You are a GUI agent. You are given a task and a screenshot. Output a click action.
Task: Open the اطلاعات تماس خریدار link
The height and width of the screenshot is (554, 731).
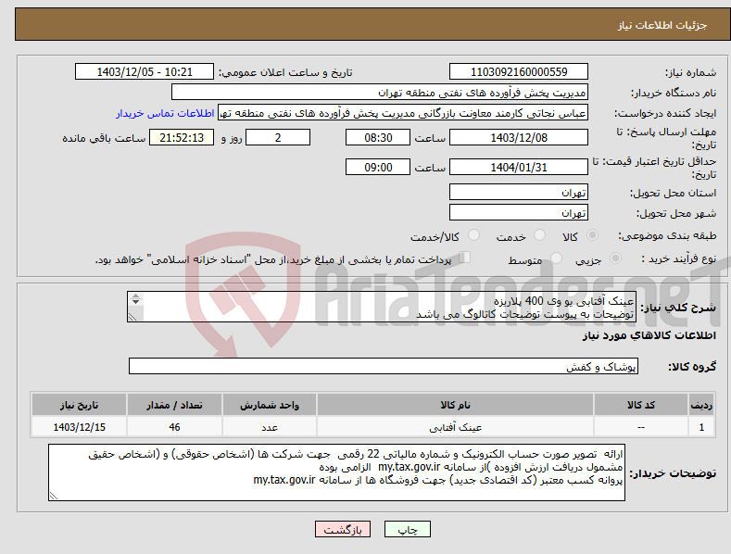point(165,113)
